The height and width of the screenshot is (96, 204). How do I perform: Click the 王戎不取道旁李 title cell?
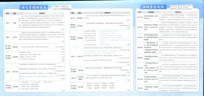(80, 78)
